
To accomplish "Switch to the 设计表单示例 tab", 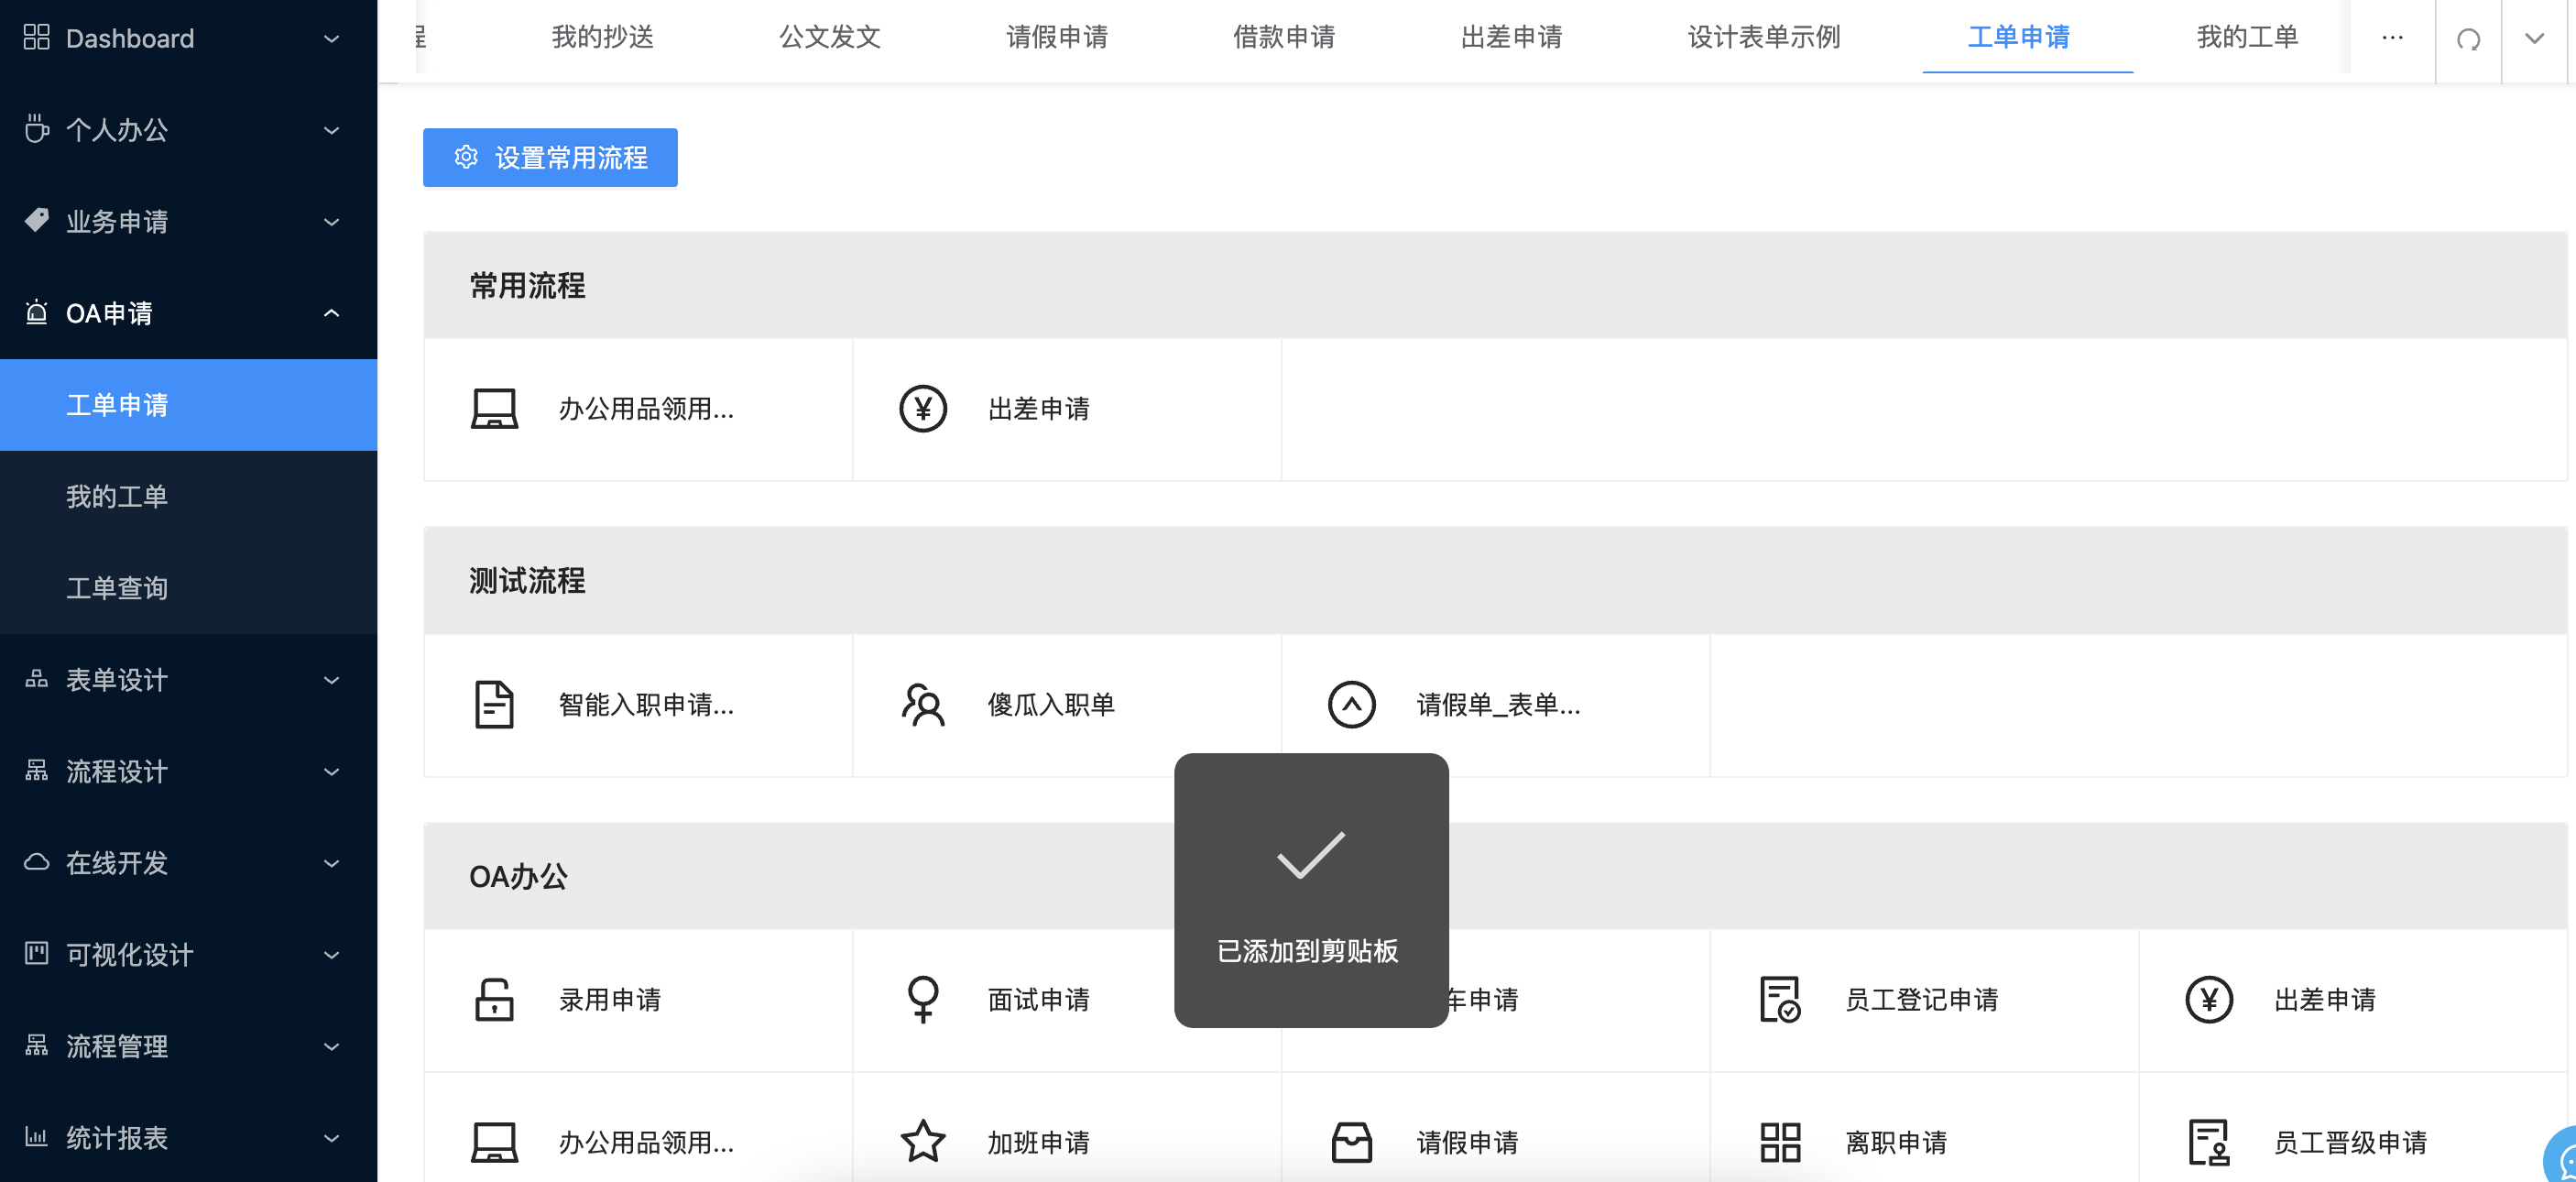I will click(x=1764, y=38).
